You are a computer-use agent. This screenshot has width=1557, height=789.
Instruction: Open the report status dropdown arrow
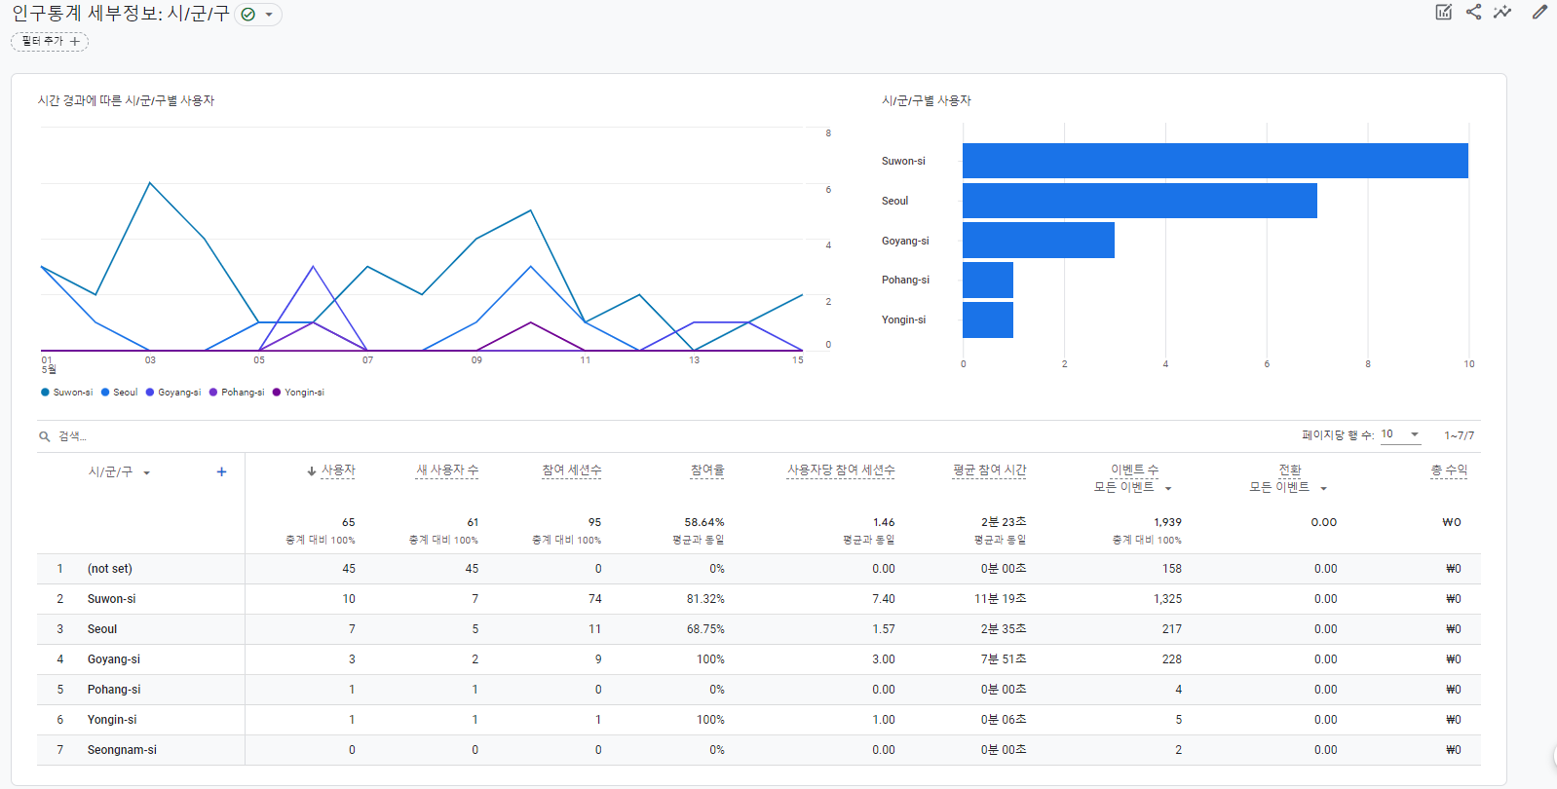(x=269, y=15)
